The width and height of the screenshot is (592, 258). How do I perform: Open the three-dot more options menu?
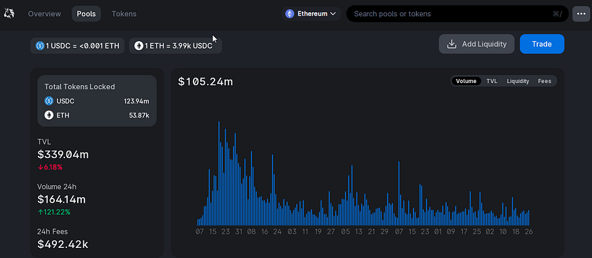pos(581,14)
